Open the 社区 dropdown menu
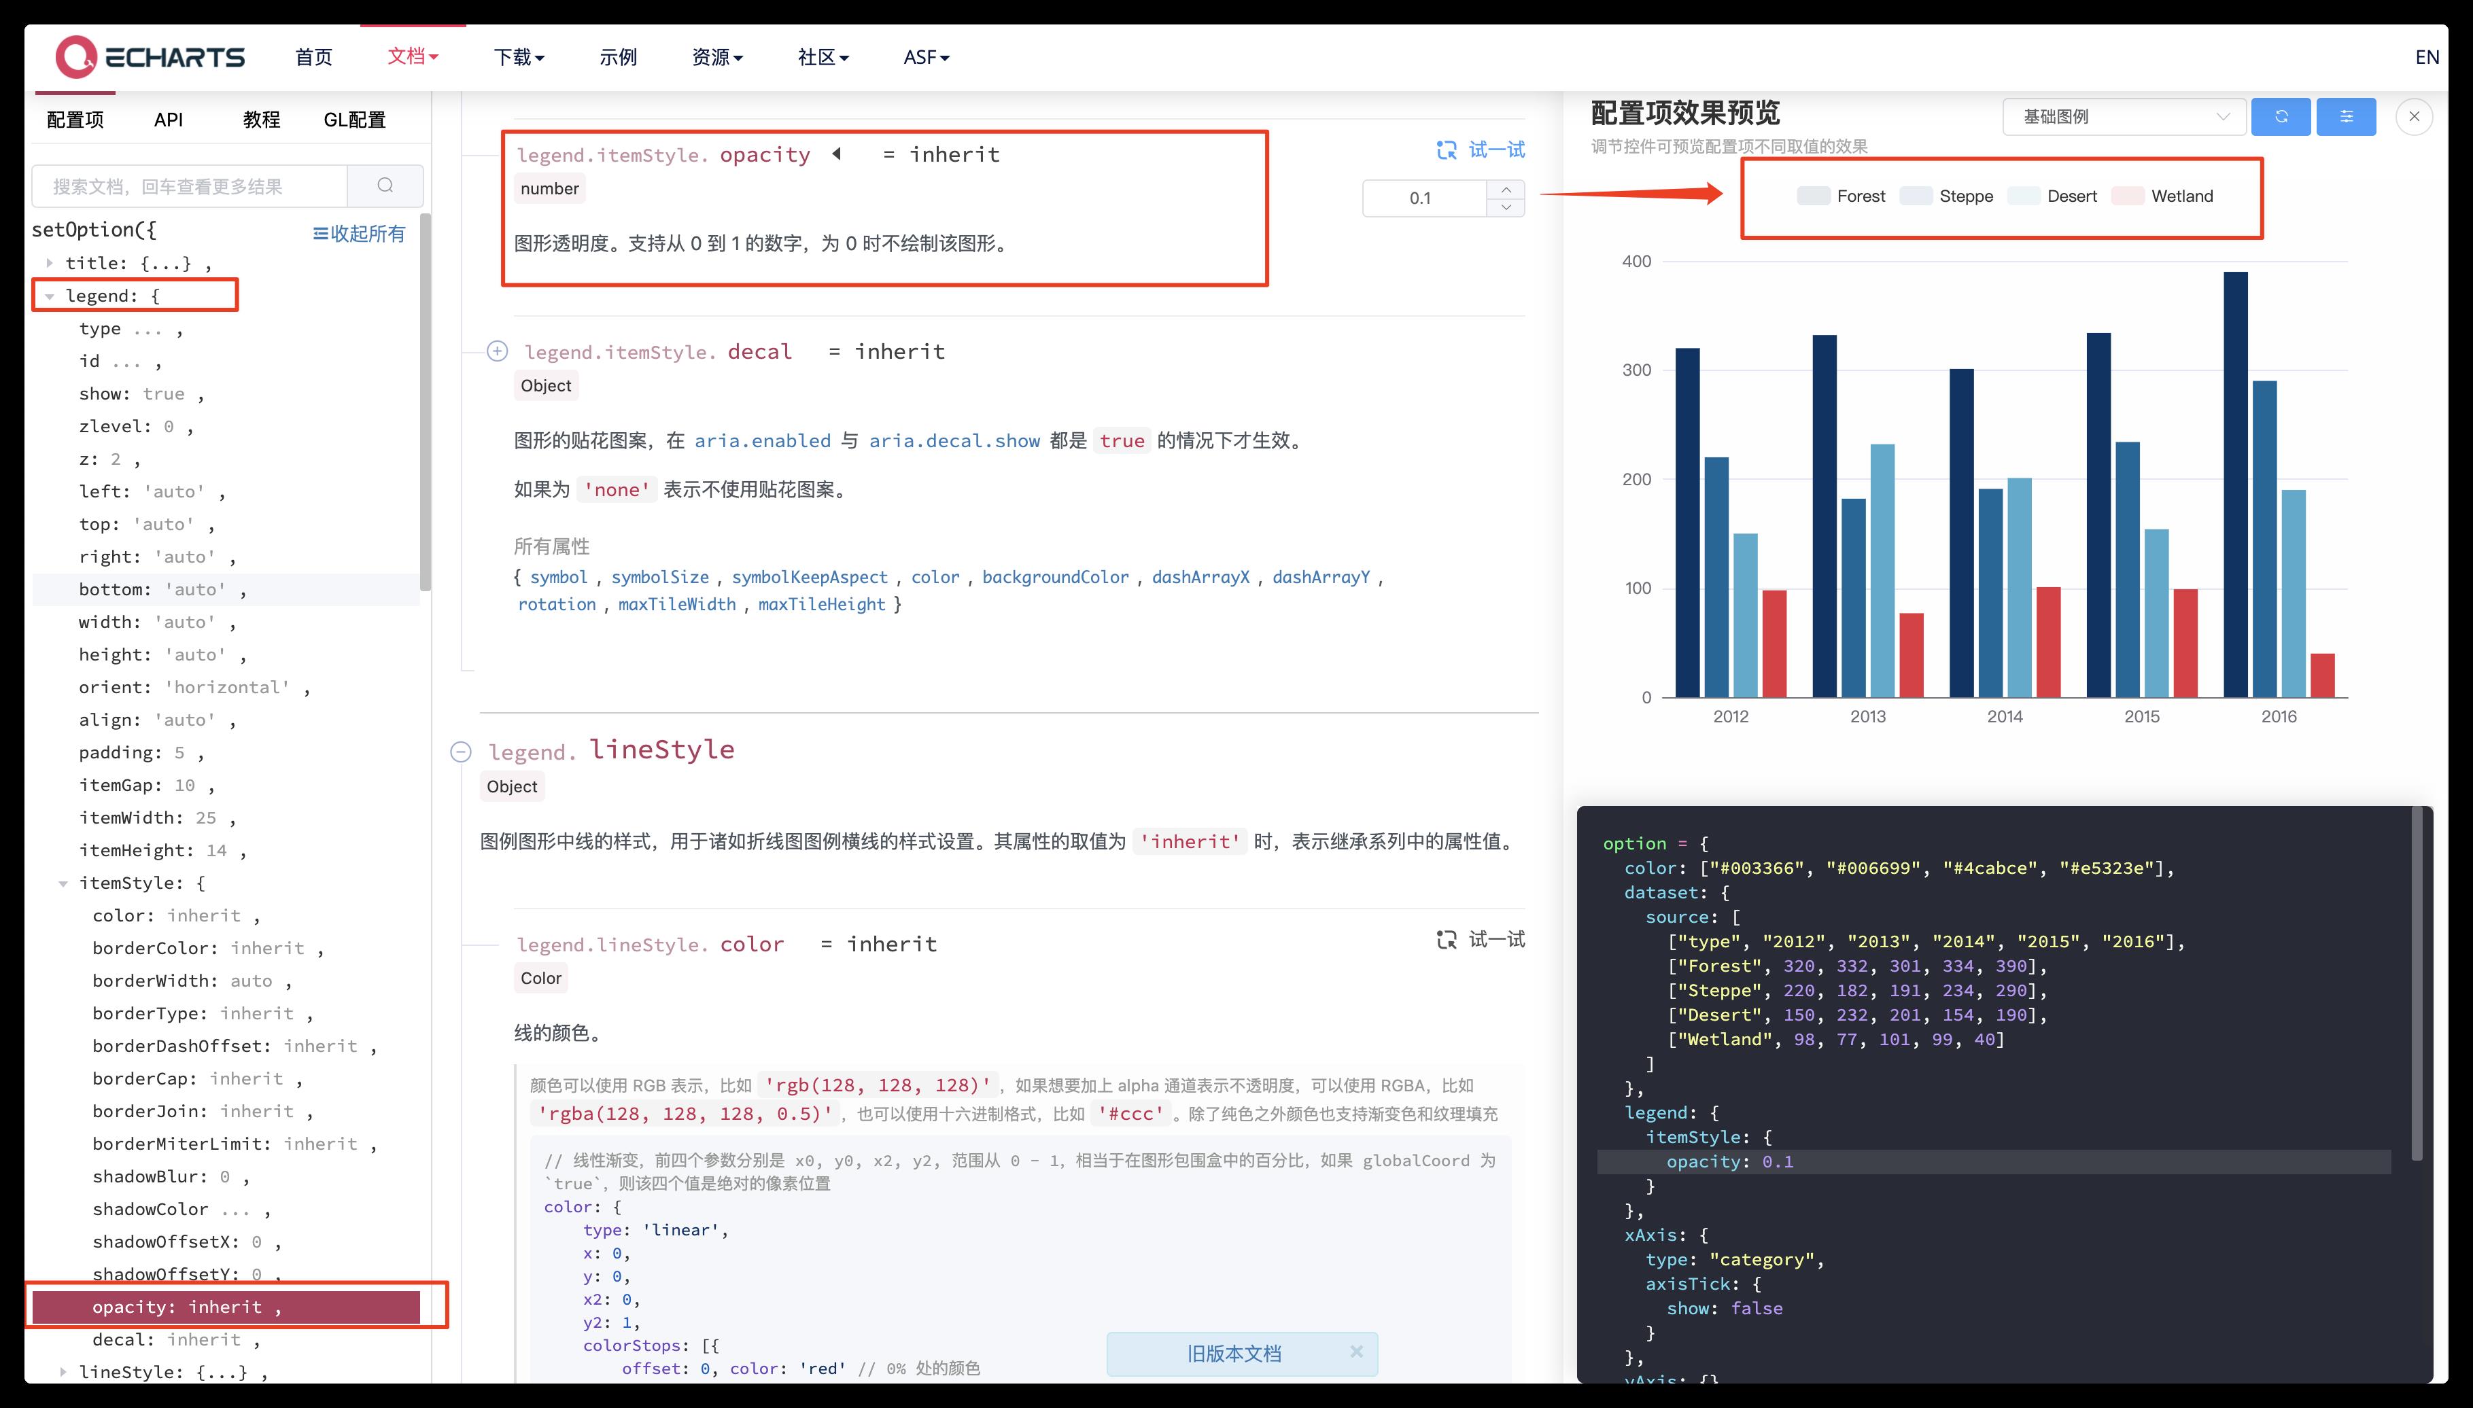2473x1408 pixels. tap(823, 57)
